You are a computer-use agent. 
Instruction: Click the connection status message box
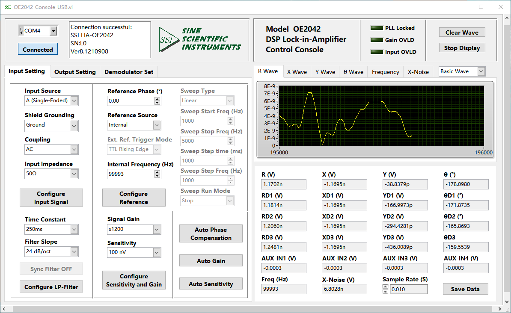coord(110,40)
